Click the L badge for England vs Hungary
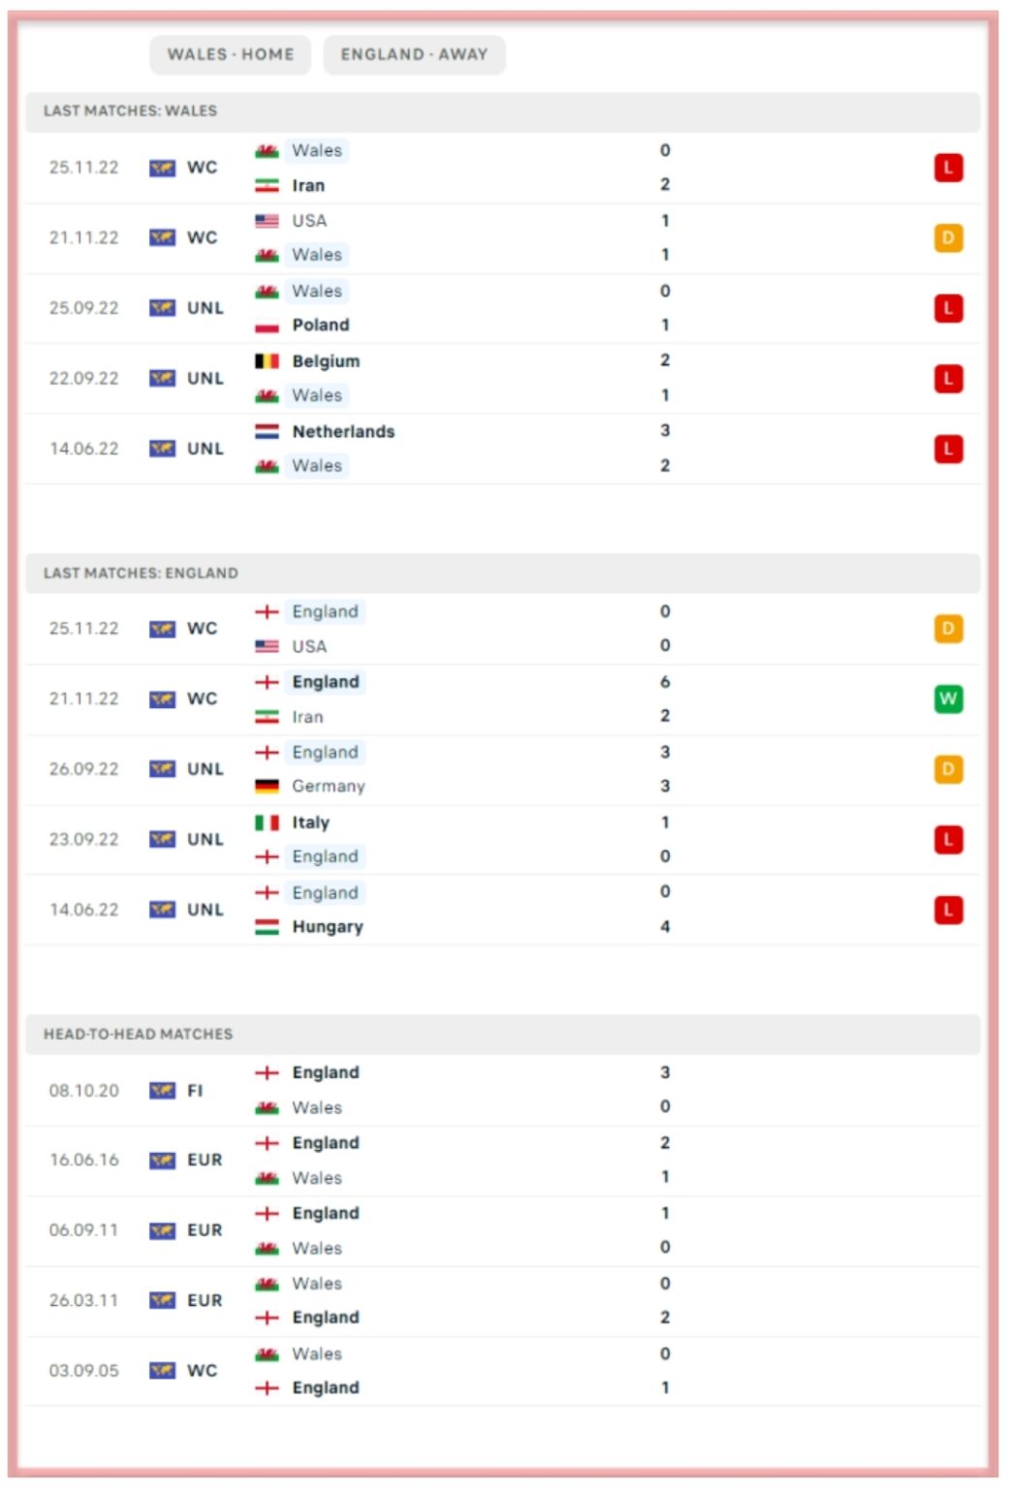Screen dimensions: 1010x1488 click(x=948, y=910)
